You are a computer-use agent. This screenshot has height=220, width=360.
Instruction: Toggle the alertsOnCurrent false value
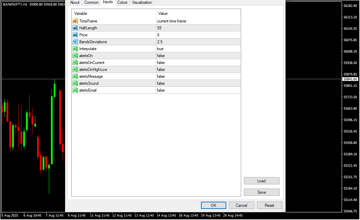click(x=197, y=63)
